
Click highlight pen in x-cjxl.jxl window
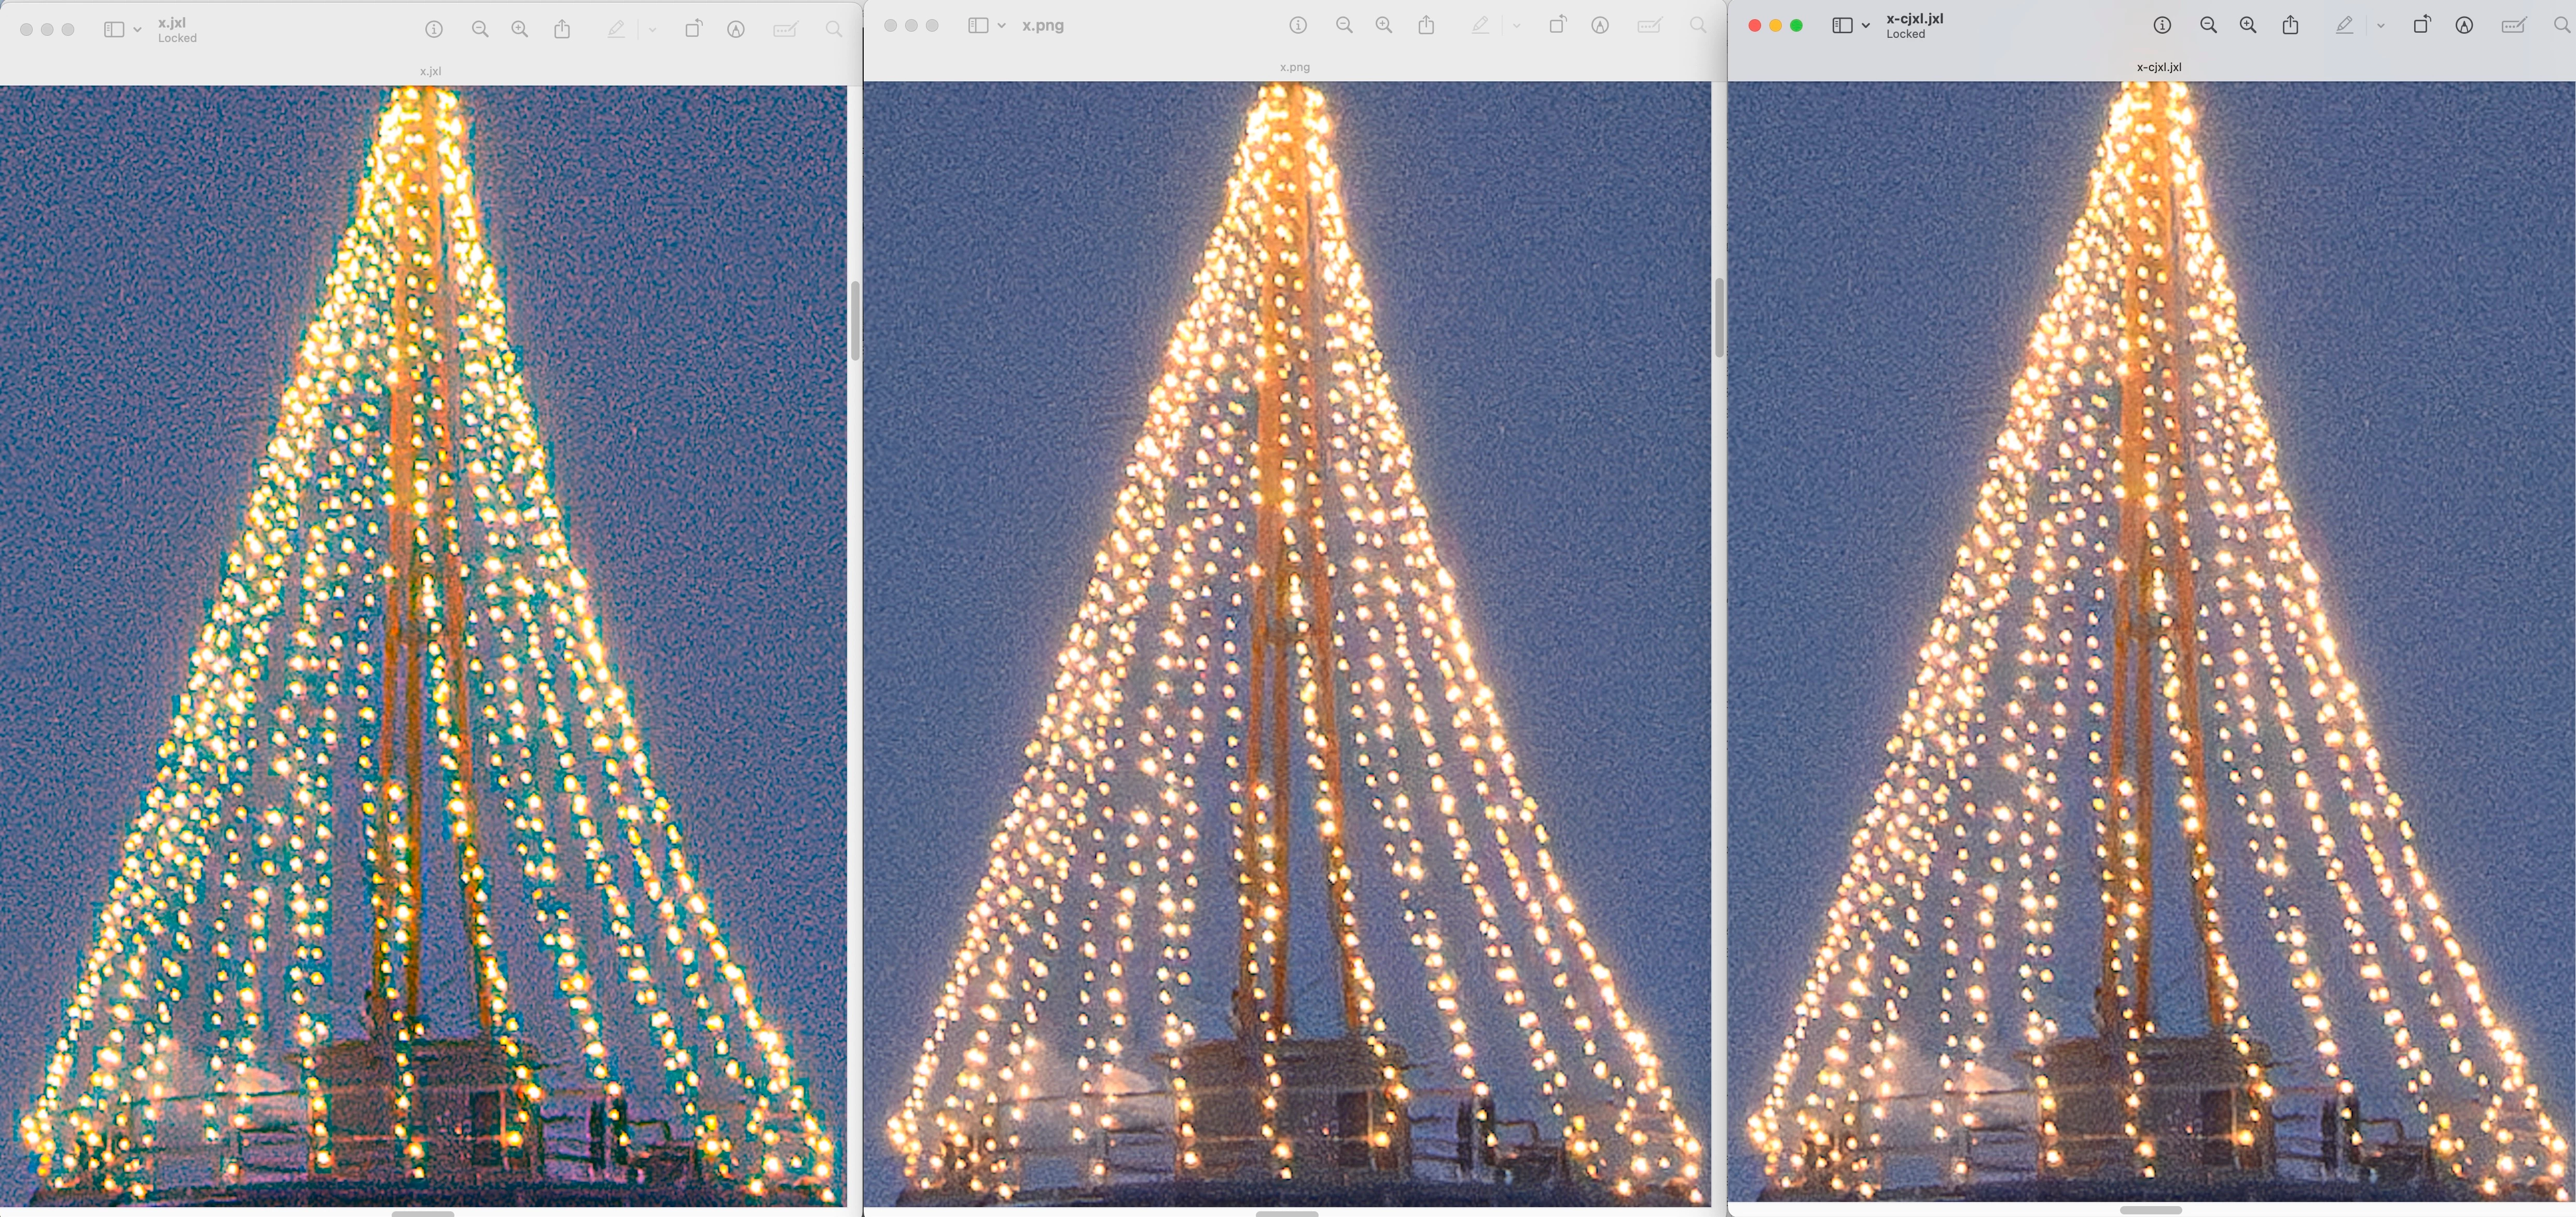pyautogui.click(x=2344, y=26)
